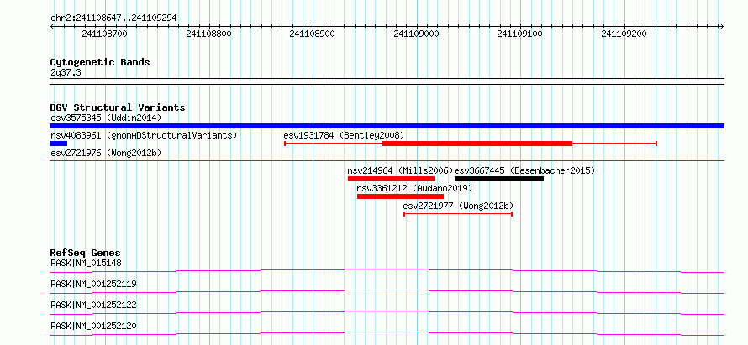
Task: Click ruler position 241109100
Action: tap(520, 34)
